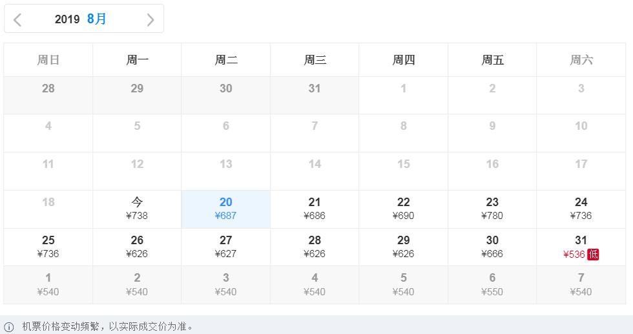Screen dimensions: 633x334
Task: Open the 8月 month selector
Action: 97,19
